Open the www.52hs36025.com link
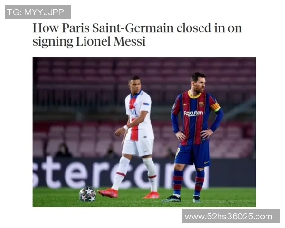285x228 pixels. click(231, 217)
